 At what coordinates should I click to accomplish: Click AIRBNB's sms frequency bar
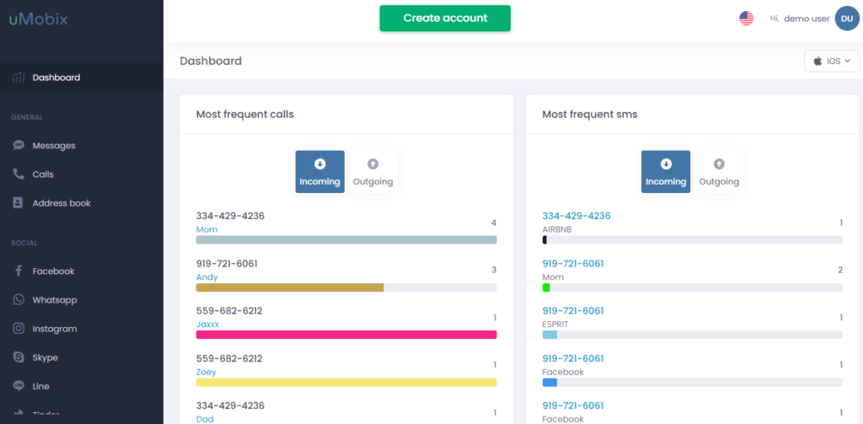(x=693, y=240)
